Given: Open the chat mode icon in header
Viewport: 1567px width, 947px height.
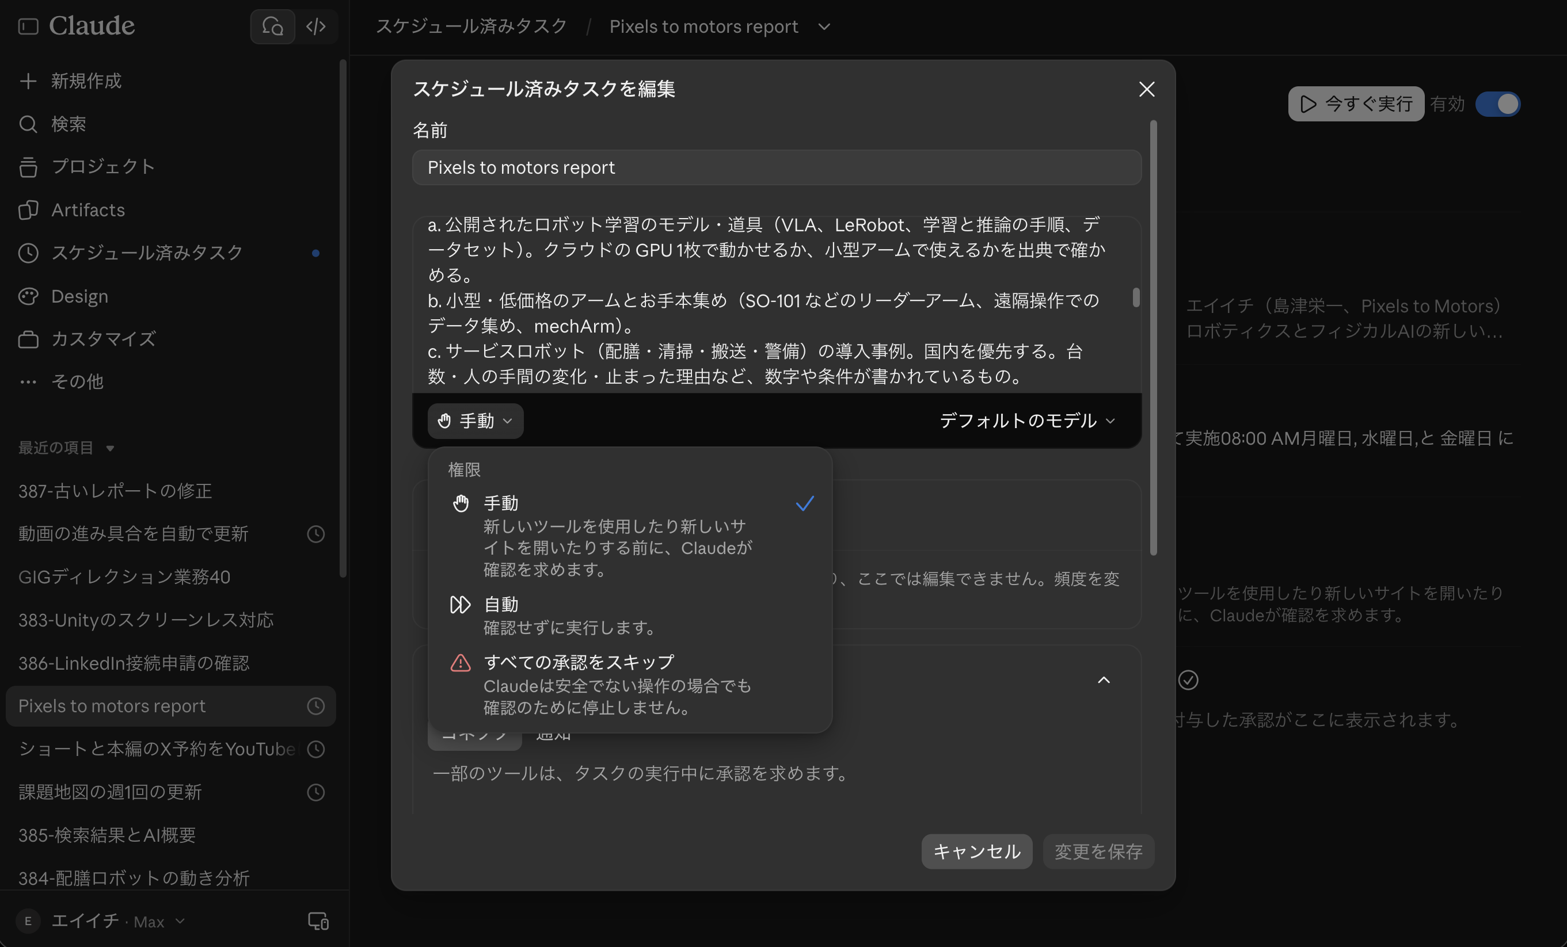Looking at the screenshot, I should pyautogui.click(x=272, y=26).
